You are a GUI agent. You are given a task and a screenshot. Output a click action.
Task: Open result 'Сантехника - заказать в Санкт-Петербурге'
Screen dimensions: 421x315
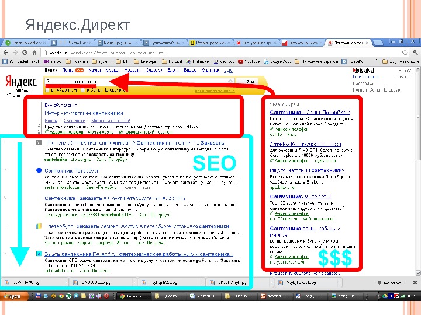115,198
